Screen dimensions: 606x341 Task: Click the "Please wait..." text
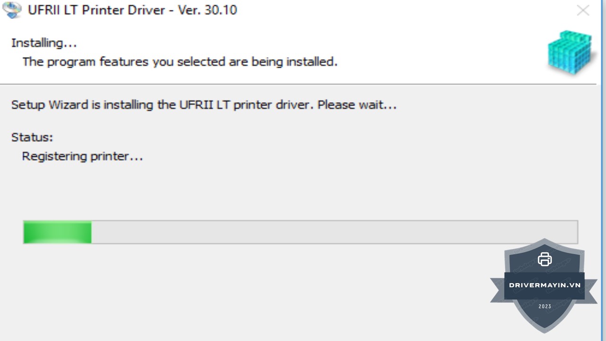[x=357, y=105]
